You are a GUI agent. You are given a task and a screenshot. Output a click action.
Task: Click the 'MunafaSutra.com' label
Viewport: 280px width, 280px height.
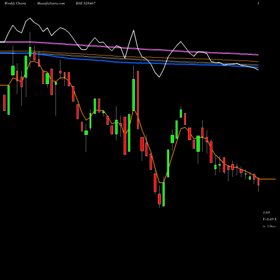click(x=51, y=3)
